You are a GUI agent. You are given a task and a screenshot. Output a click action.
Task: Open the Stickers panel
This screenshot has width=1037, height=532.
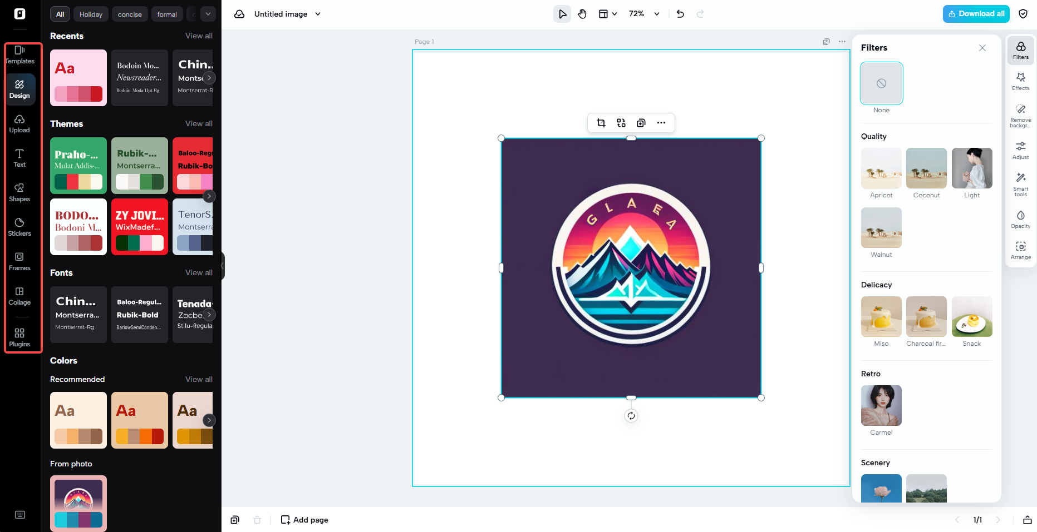click(19, 227)
